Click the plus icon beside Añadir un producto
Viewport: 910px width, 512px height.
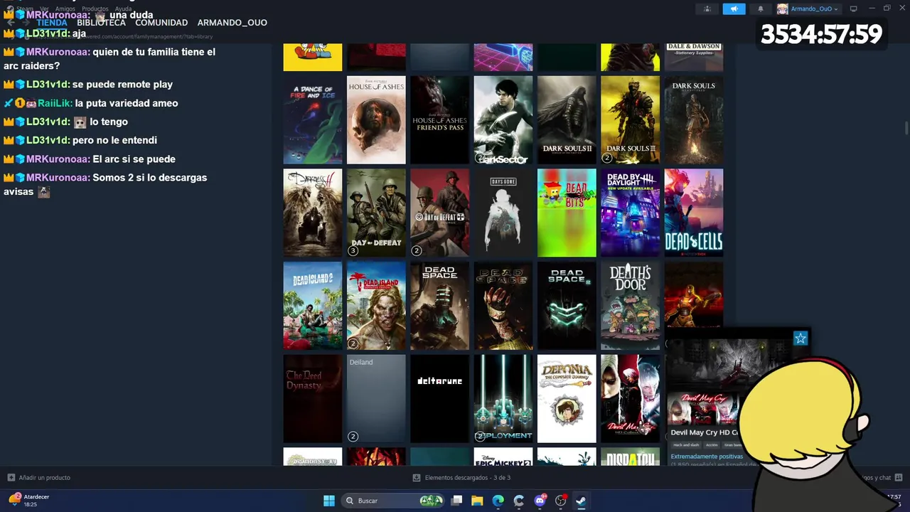pos(11,478)
